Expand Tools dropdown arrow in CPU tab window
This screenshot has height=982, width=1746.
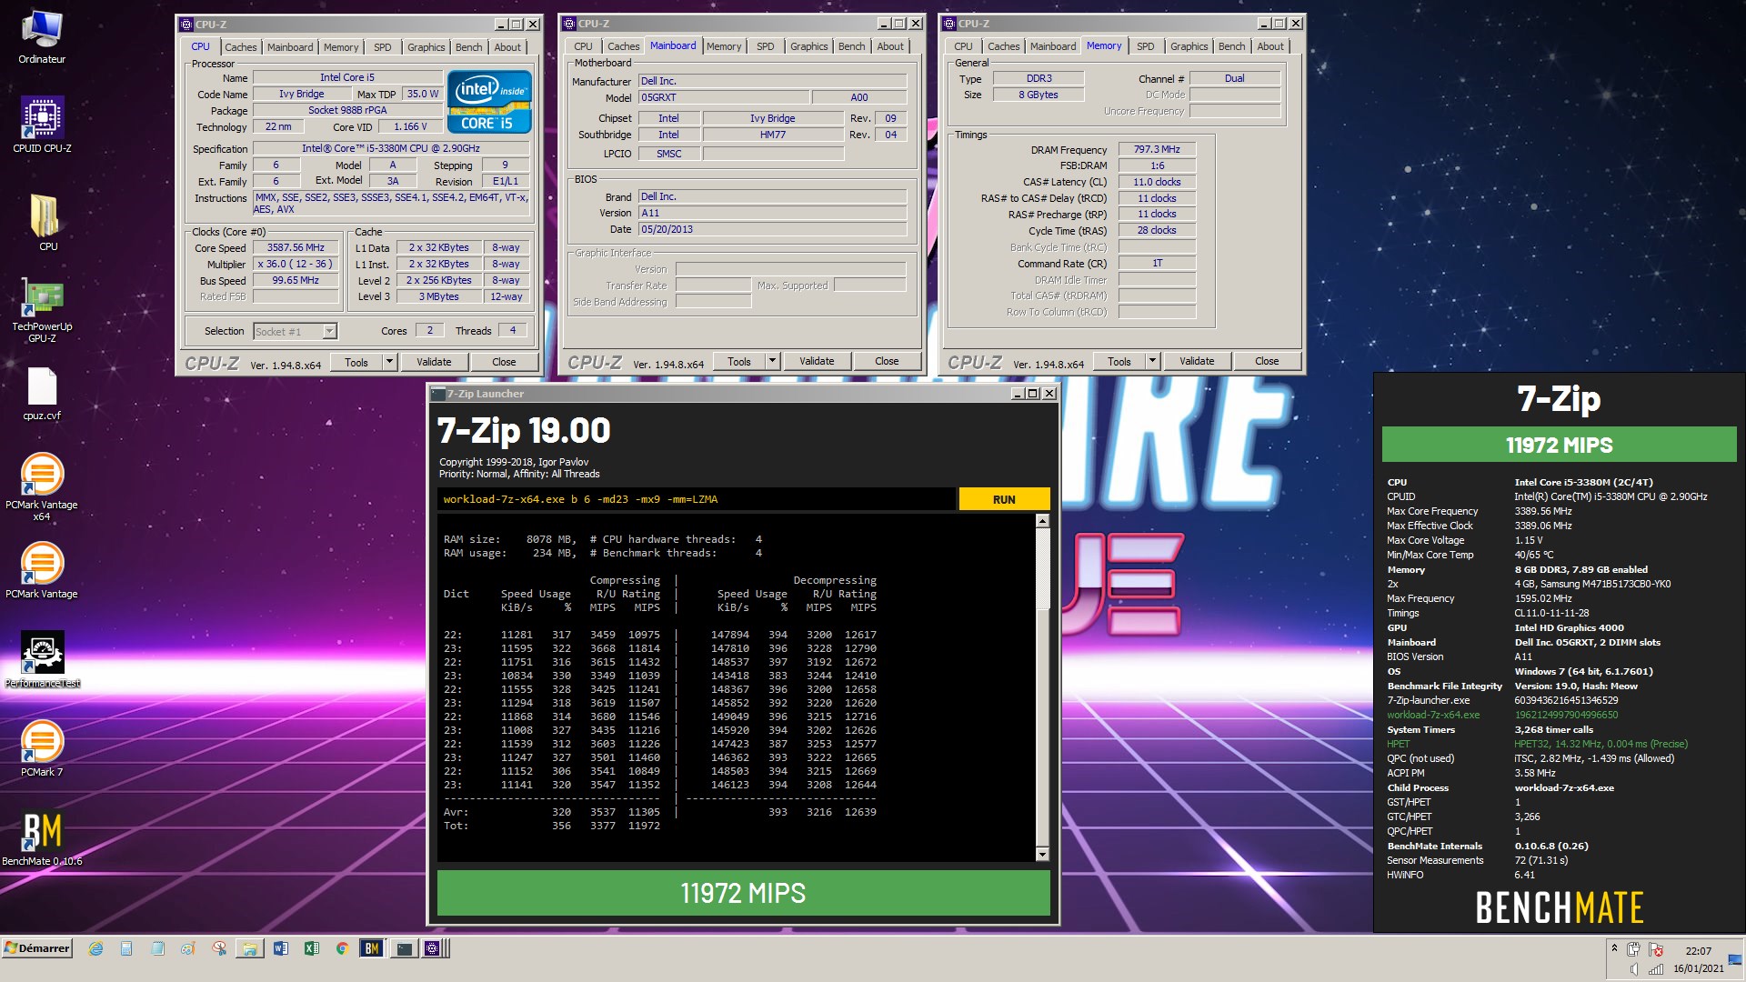(x=389, y=362)
